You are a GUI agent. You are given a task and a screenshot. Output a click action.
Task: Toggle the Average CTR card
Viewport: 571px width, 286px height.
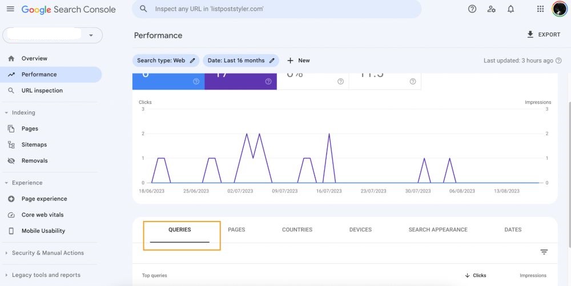coord(313,81)
